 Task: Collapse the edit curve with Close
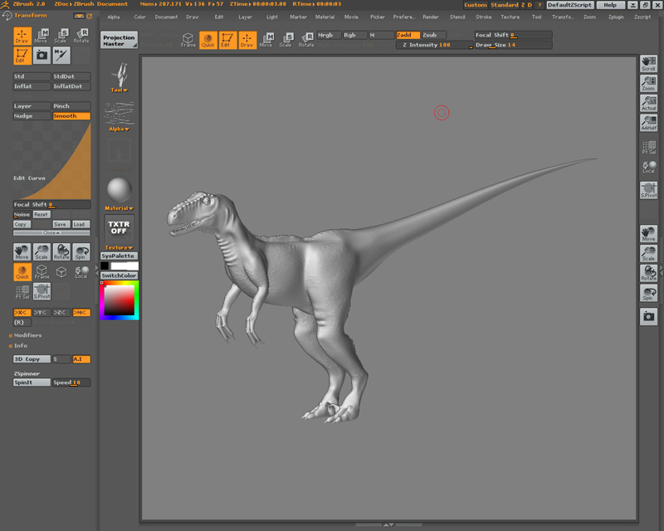(51, 233)
